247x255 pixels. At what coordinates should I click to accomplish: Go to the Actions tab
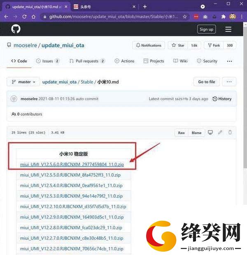[124, 61]
